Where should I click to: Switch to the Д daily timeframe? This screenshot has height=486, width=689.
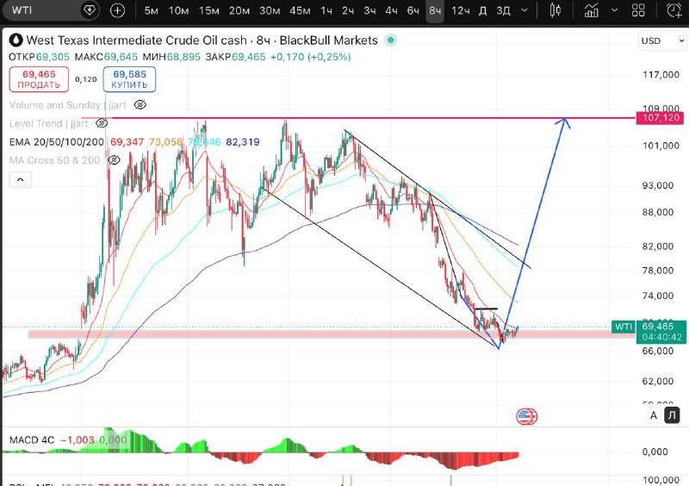tap(482, 10)
